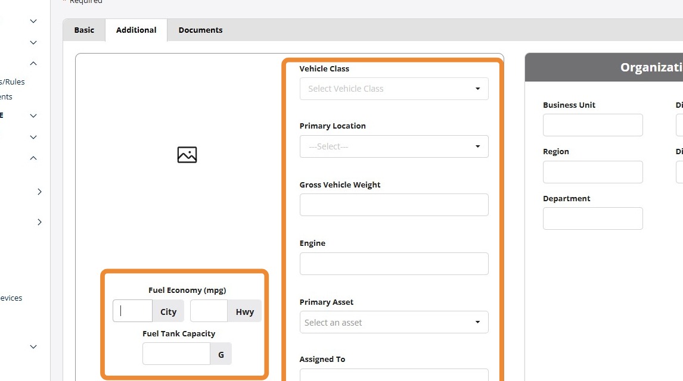Click the Fuel Tank Capacity label

click(179, 333)
